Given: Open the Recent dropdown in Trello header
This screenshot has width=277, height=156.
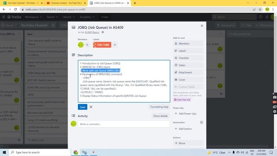Looking at the screenshot, I should 52,17.
